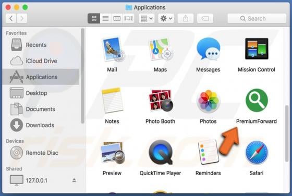Go back with the back arrow
Viewport: 292px width, 196px height.
click(11, 18)
